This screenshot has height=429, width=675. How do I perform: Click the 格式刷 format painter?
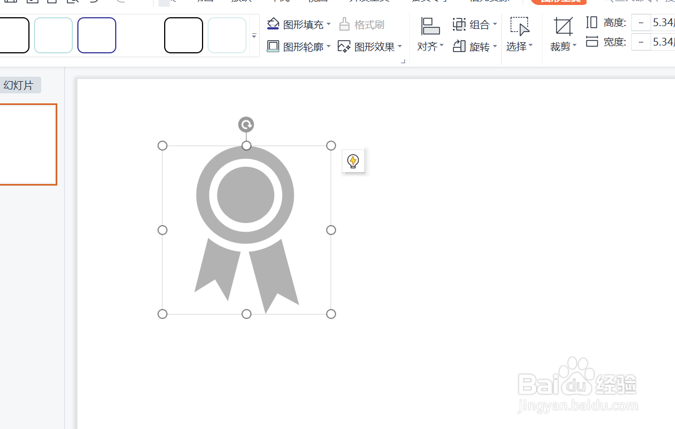click(361, 24)
